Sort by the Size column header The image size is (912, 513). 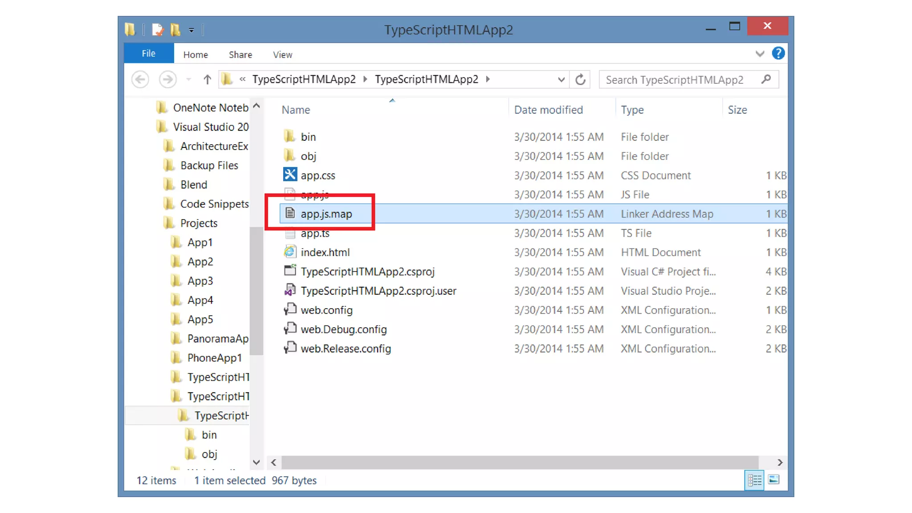737,110
